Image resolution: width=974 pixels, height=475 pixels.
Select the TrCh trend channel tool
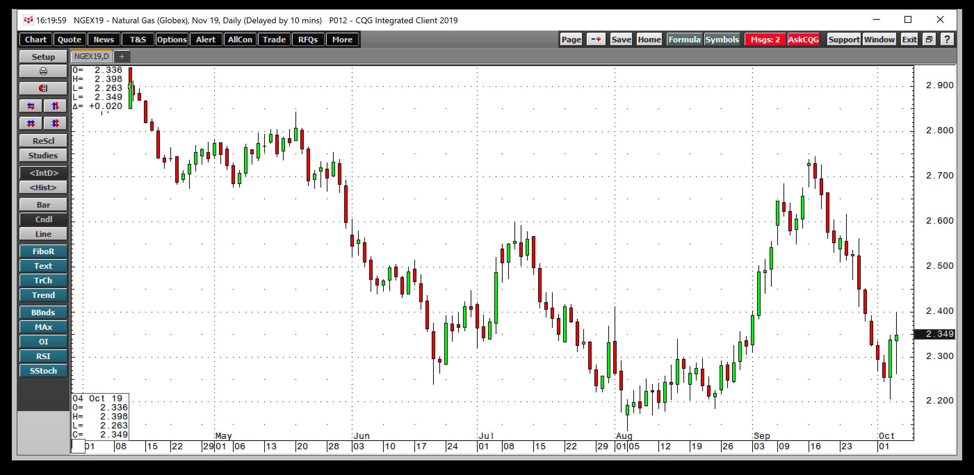(x=43, y=281)
